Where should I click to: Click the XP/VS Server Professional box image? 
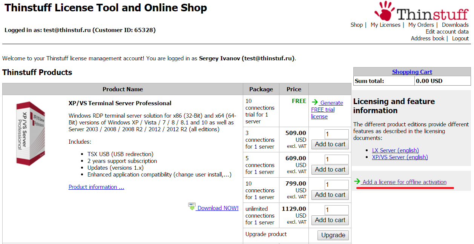pyautogui.click(x=31, y=133)
